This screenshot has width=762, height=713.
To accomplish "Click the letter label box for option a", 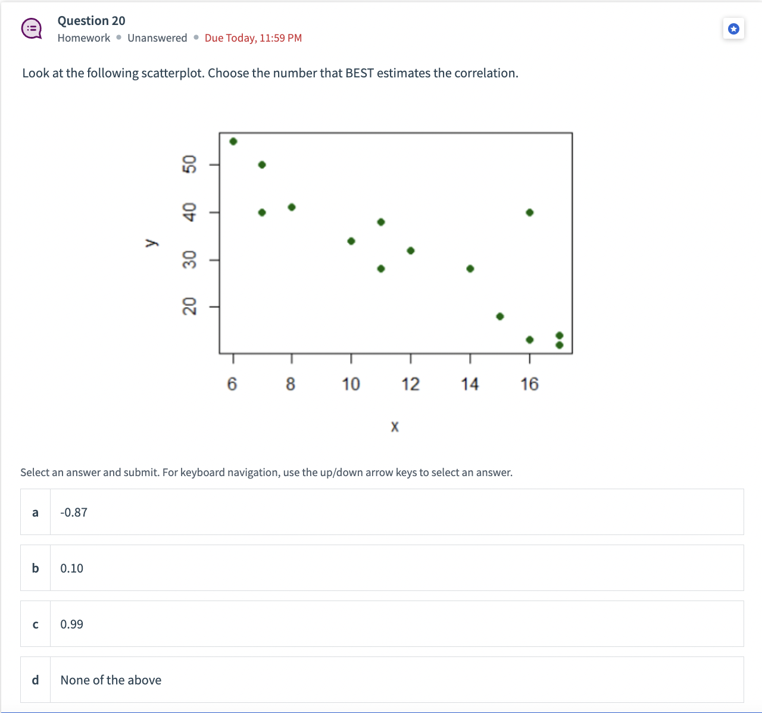I will pyautogui.click(x=35, y=512).
